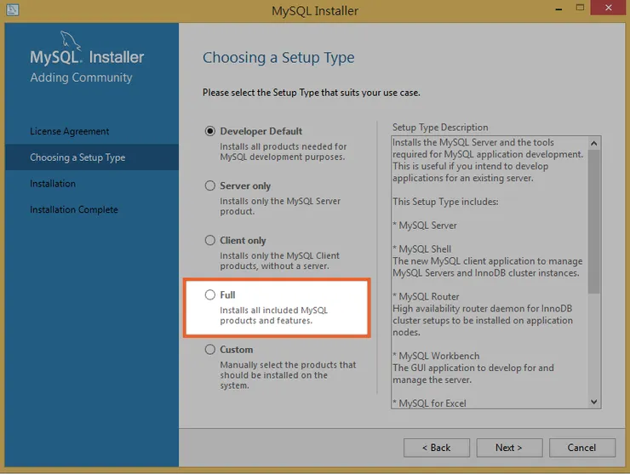The height and width of the screenshot is (474, 630).
Task: Minimize the MySQL Installer window
Action: click(558, 9)
